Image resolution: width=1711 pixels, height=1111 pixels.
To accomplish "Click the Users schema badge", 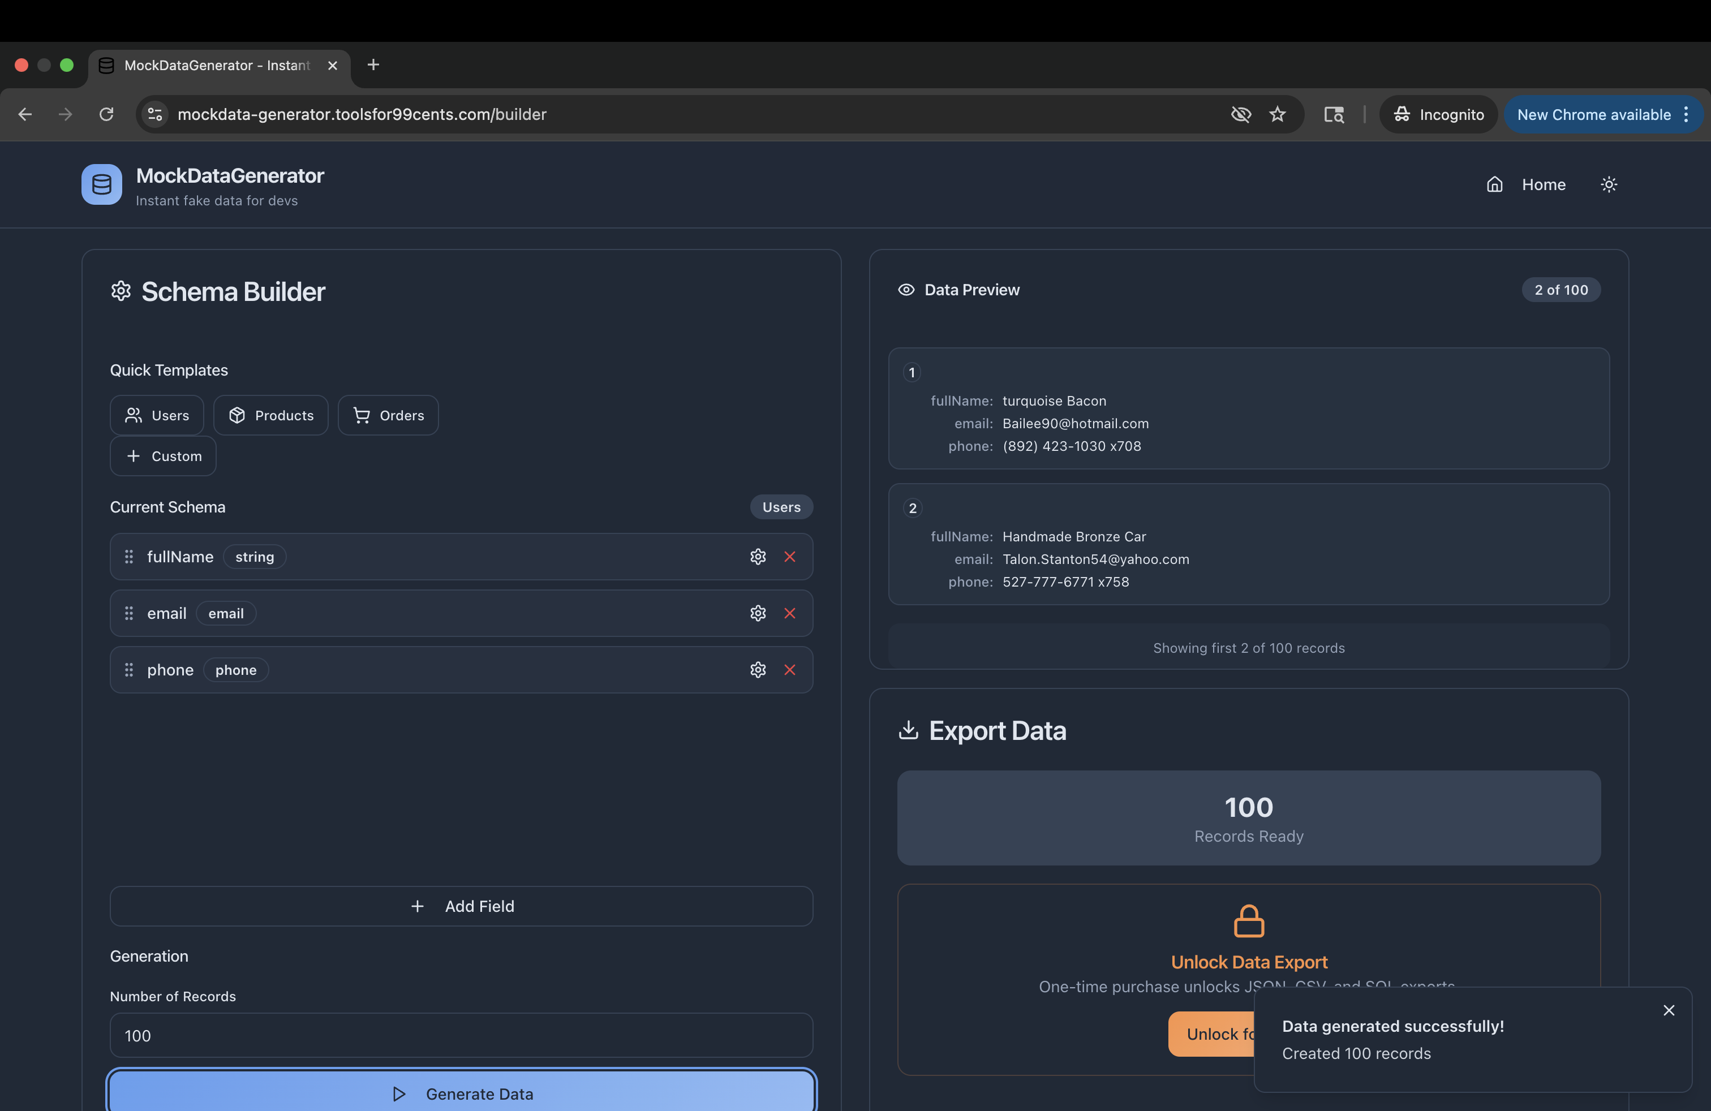I will [781, 507].
